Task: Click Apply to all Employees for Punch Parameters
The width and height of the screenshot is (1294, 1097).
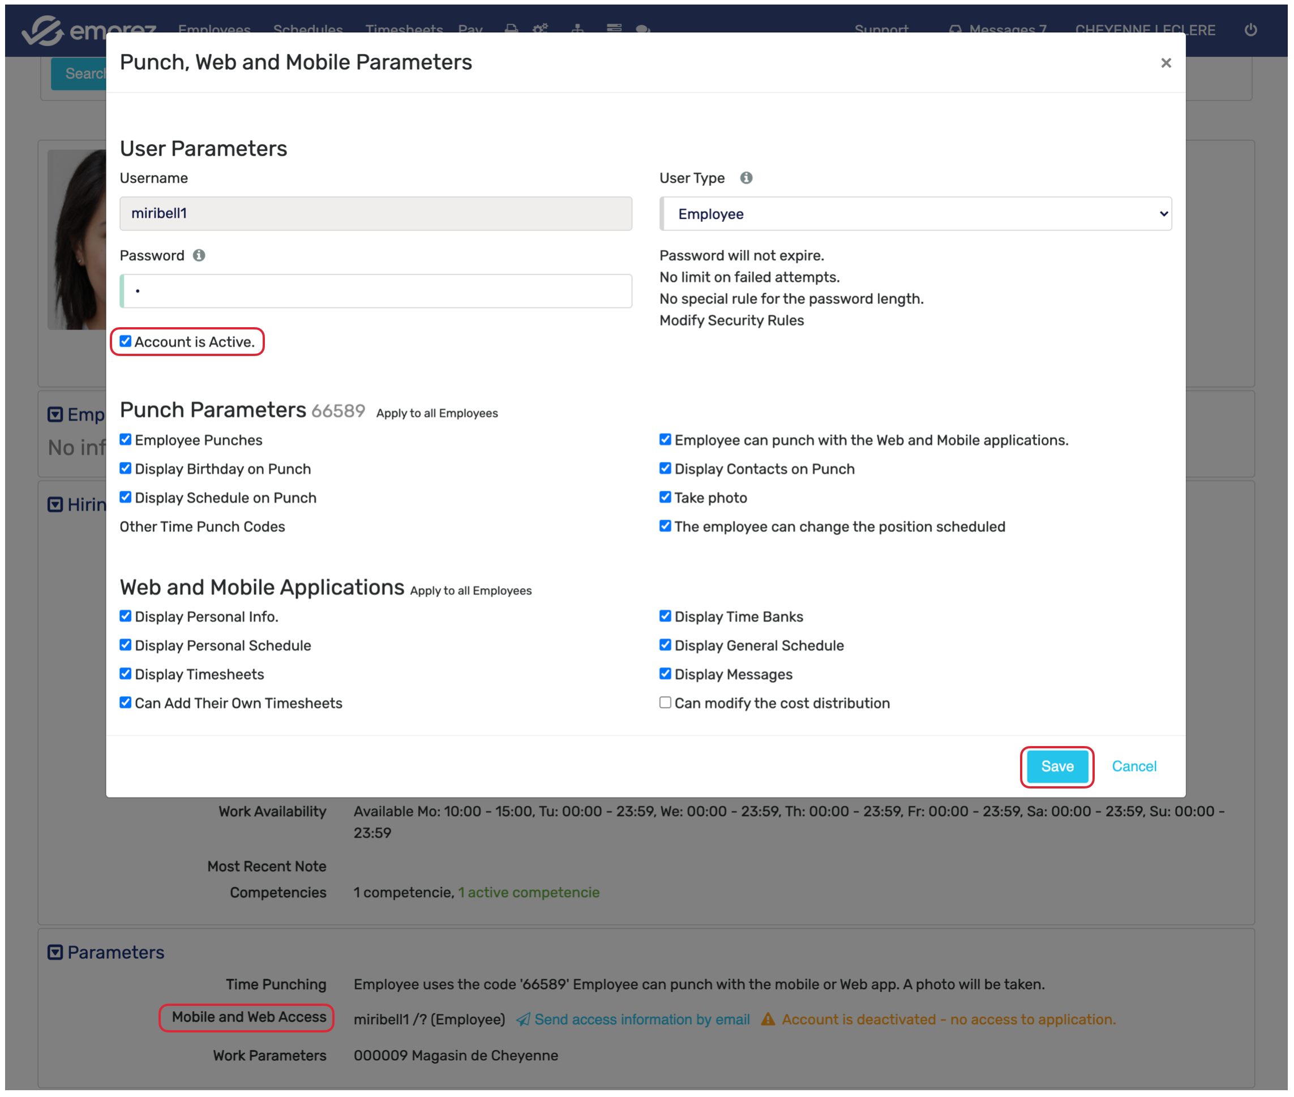Action: pos(437,414)
